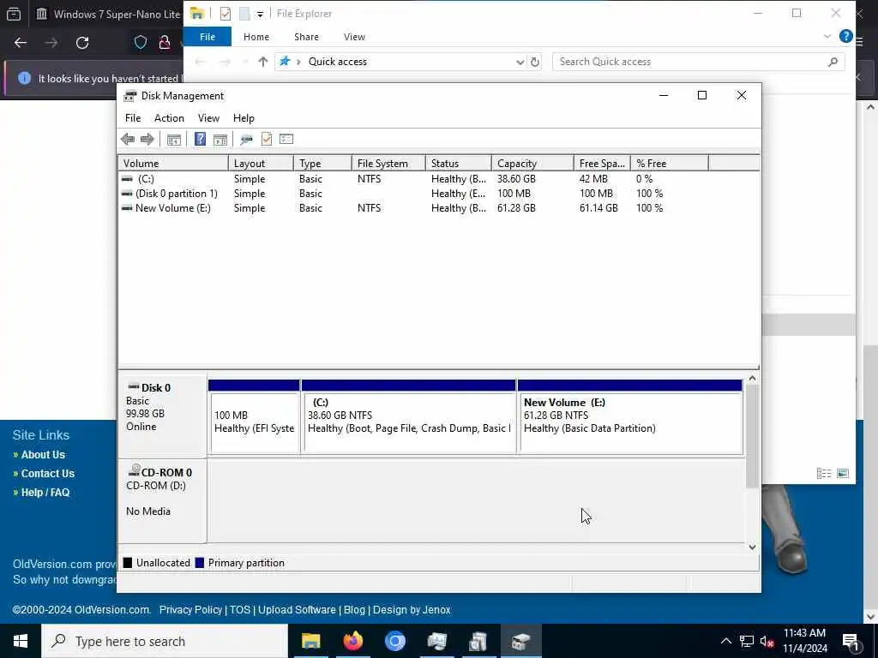Click the browser Reload button
878x658 pixels.
(x=82, y=43)
